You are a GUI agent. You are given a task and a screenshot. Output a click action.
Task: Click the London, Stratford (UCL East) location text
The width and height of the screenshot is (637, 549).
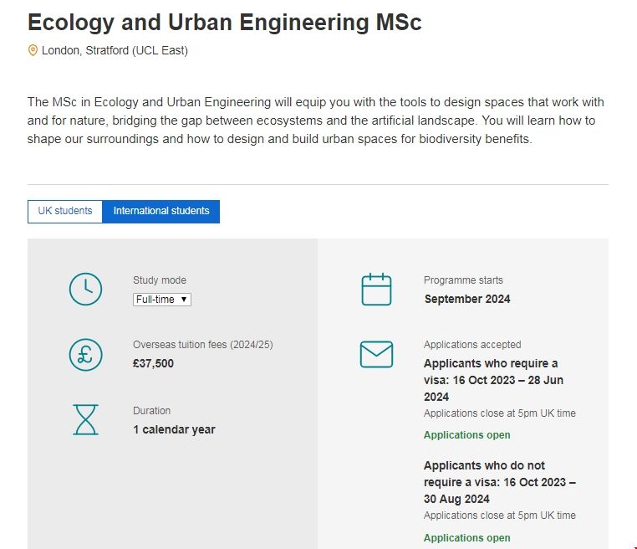coord(115,50)
